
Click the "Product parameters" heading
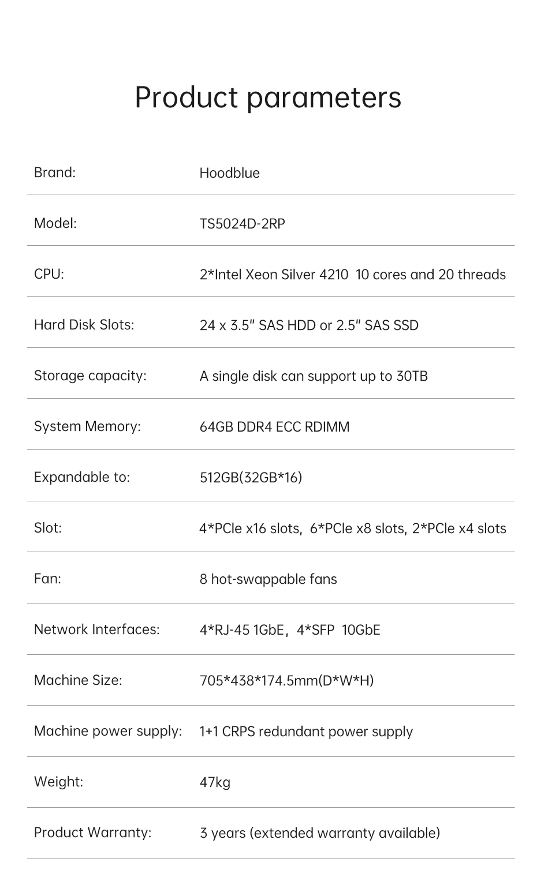[268, 97]
